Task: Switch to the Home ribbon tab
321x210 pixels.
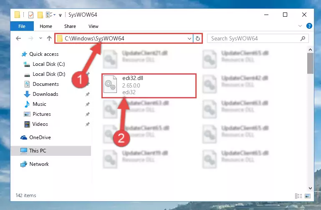Action: click(46, 26)
